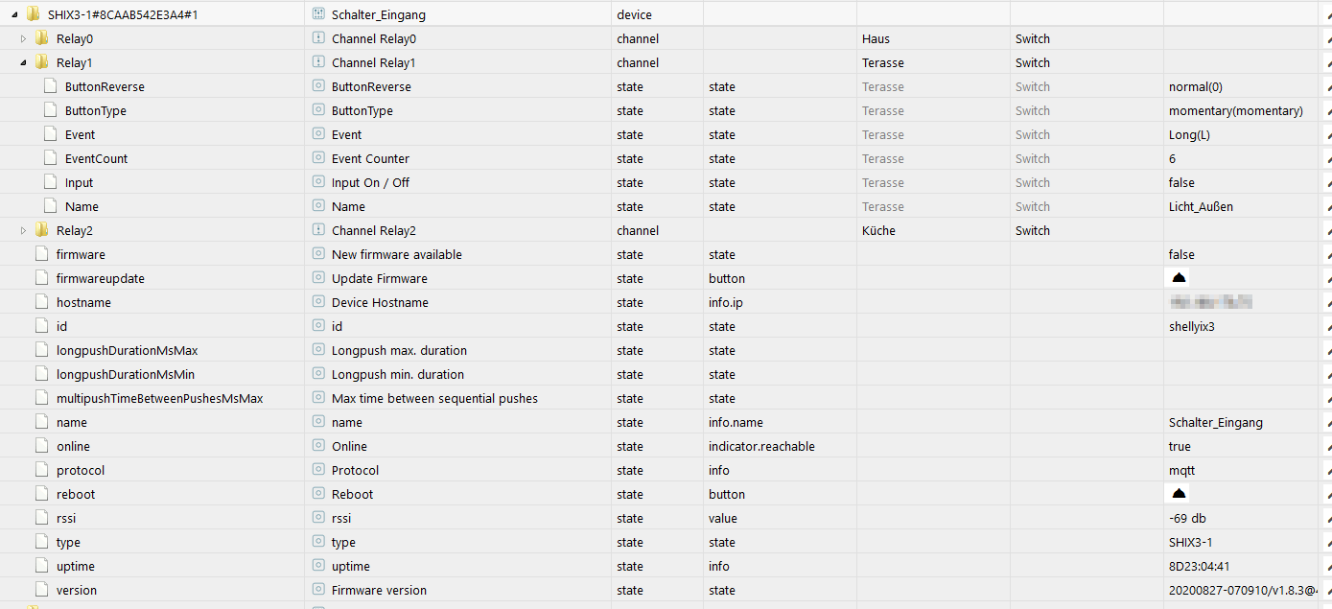Click the state icon beside Firmware version
This screenshot has height=609, width=1332.
[318, 590]
